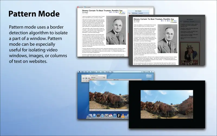This screenshot has height=136, width=217.
Task: Click the movie window seek slider
Action: [x=114, y=110]
